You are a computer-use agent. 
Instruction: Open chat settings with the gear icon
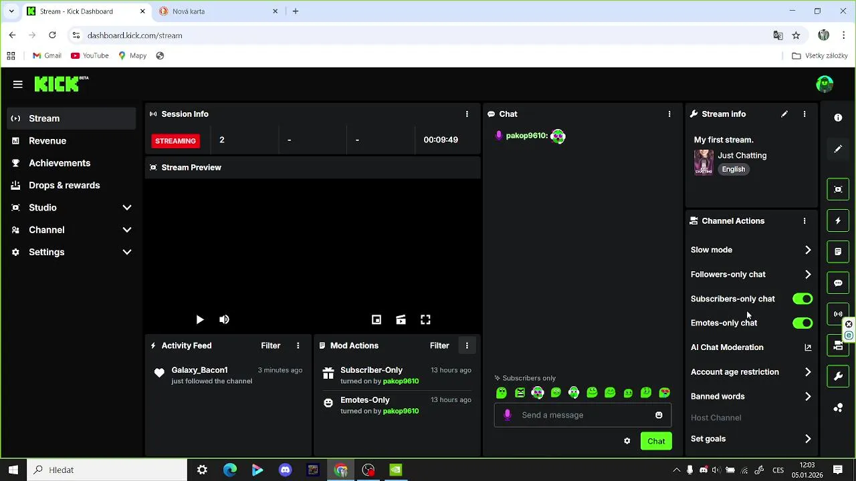[x=627, y=441]
